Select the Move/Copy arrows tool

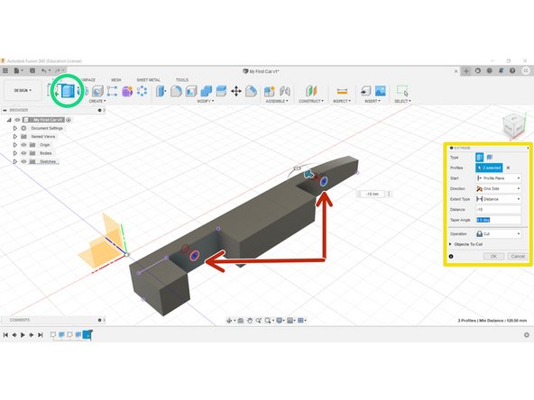[236, 91]
